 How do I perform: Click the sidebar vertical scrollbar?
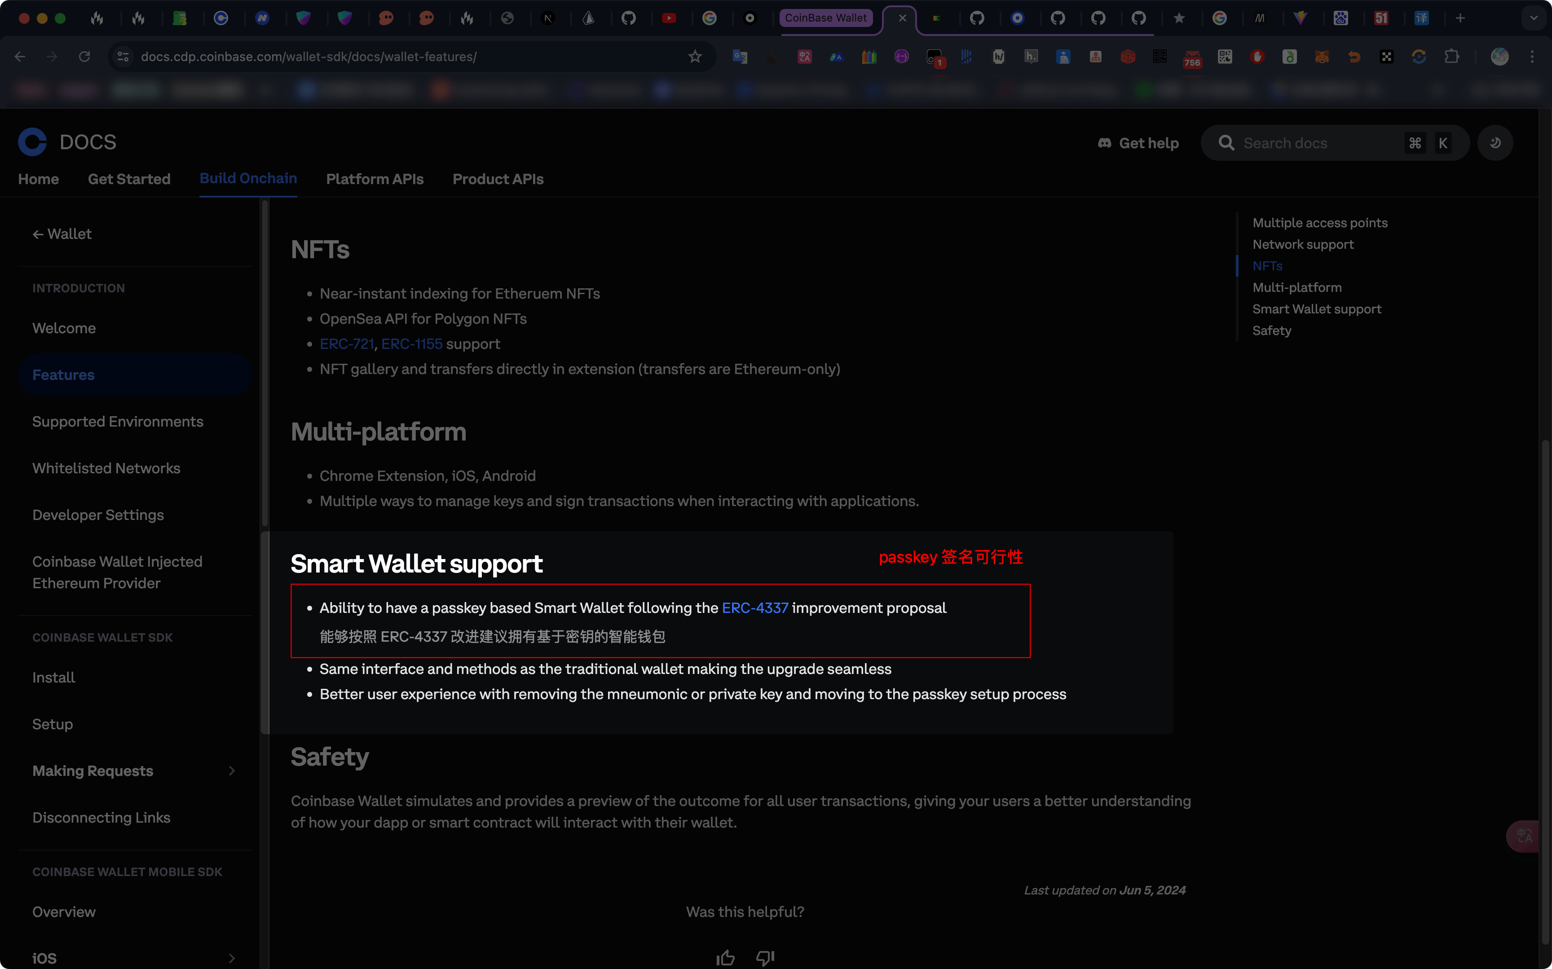click(265, 363)
